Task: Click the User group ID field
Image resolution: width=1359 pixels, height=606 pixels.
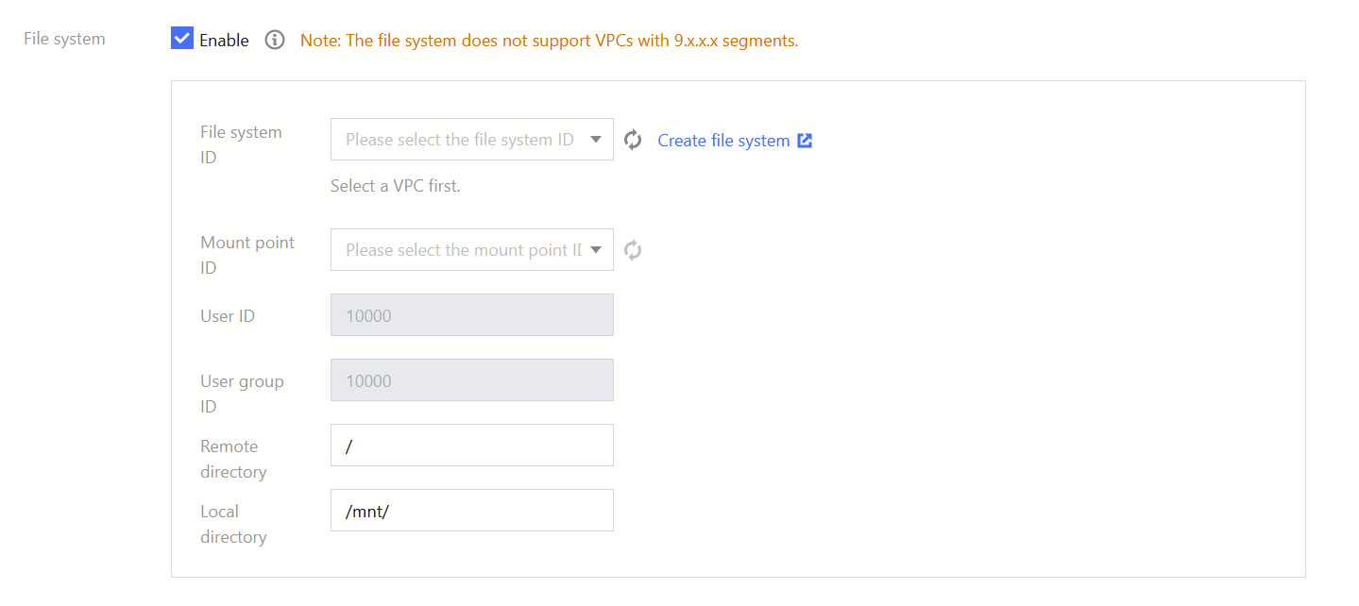Action: [x=471, y=380]
